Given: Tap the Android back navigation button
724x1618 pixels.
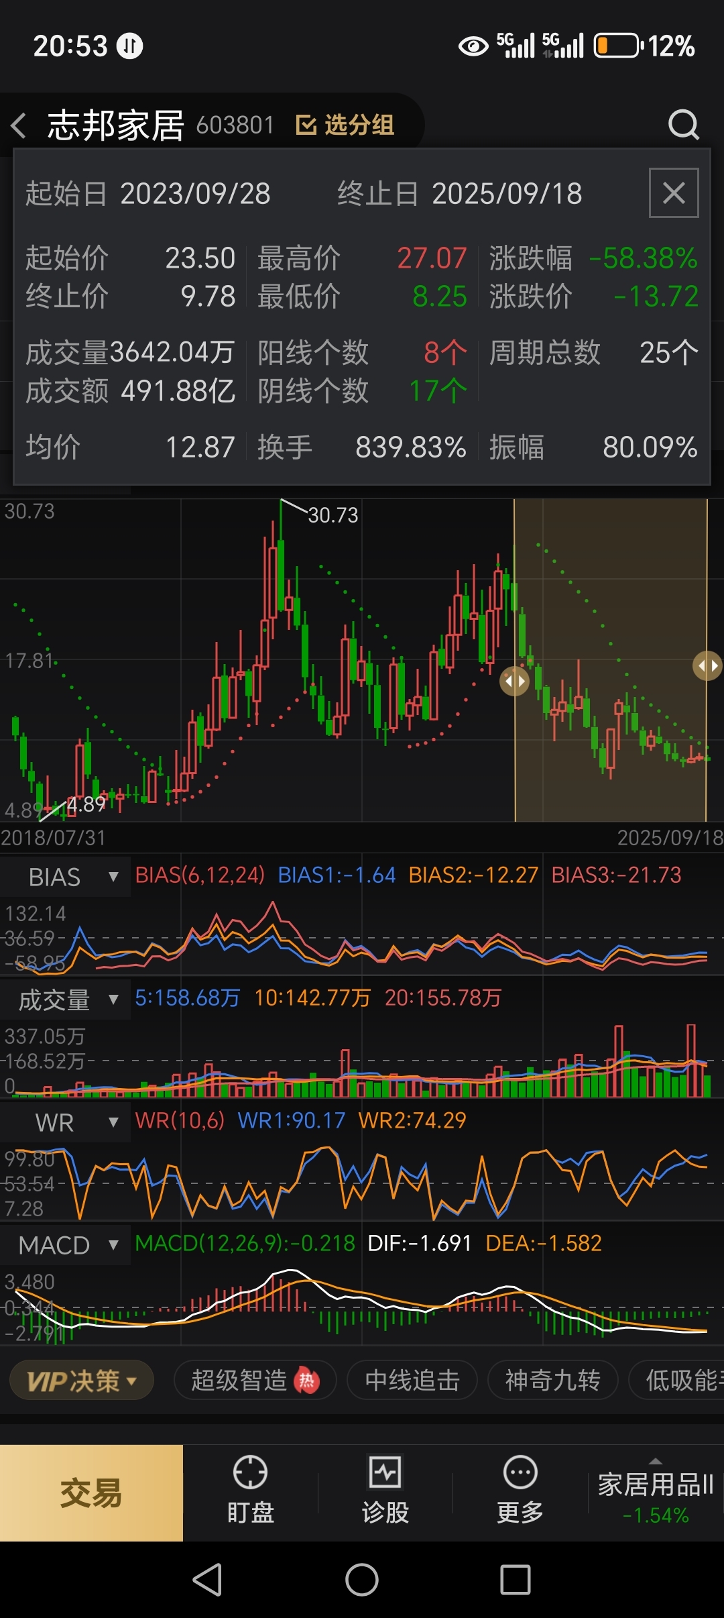Looking at the screenshot, I should (207, 1580).
